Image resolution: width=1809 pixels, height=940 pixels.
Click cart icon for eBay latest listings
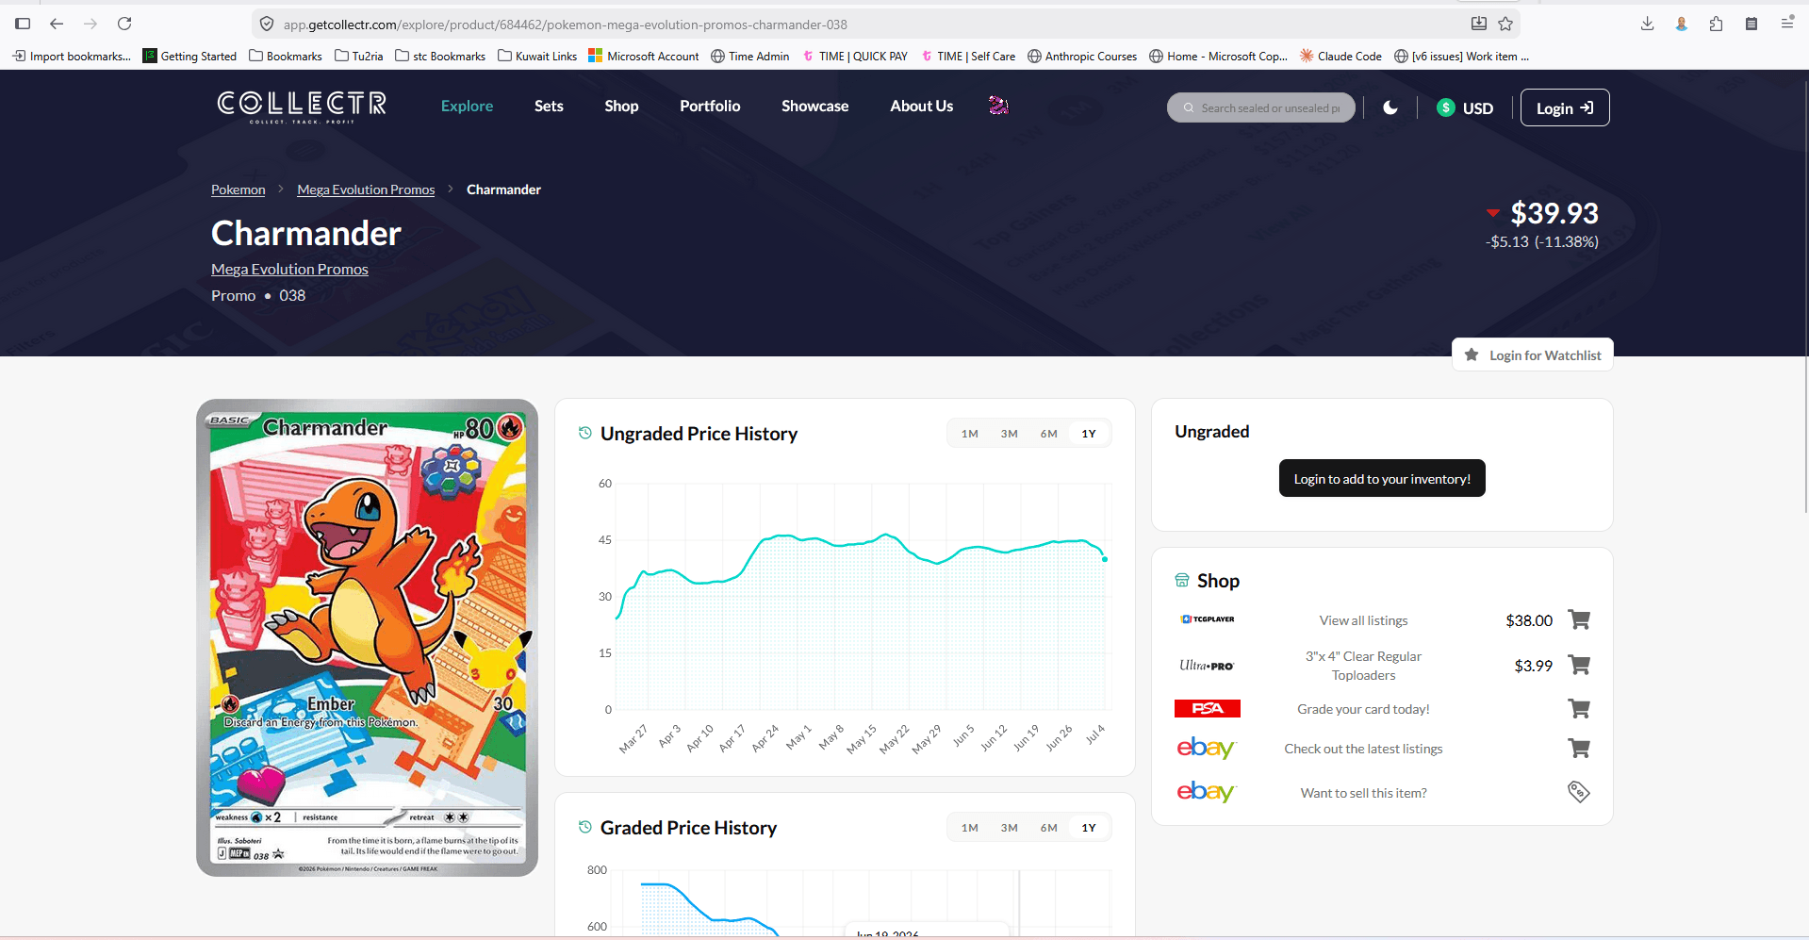coord(1579,748)
